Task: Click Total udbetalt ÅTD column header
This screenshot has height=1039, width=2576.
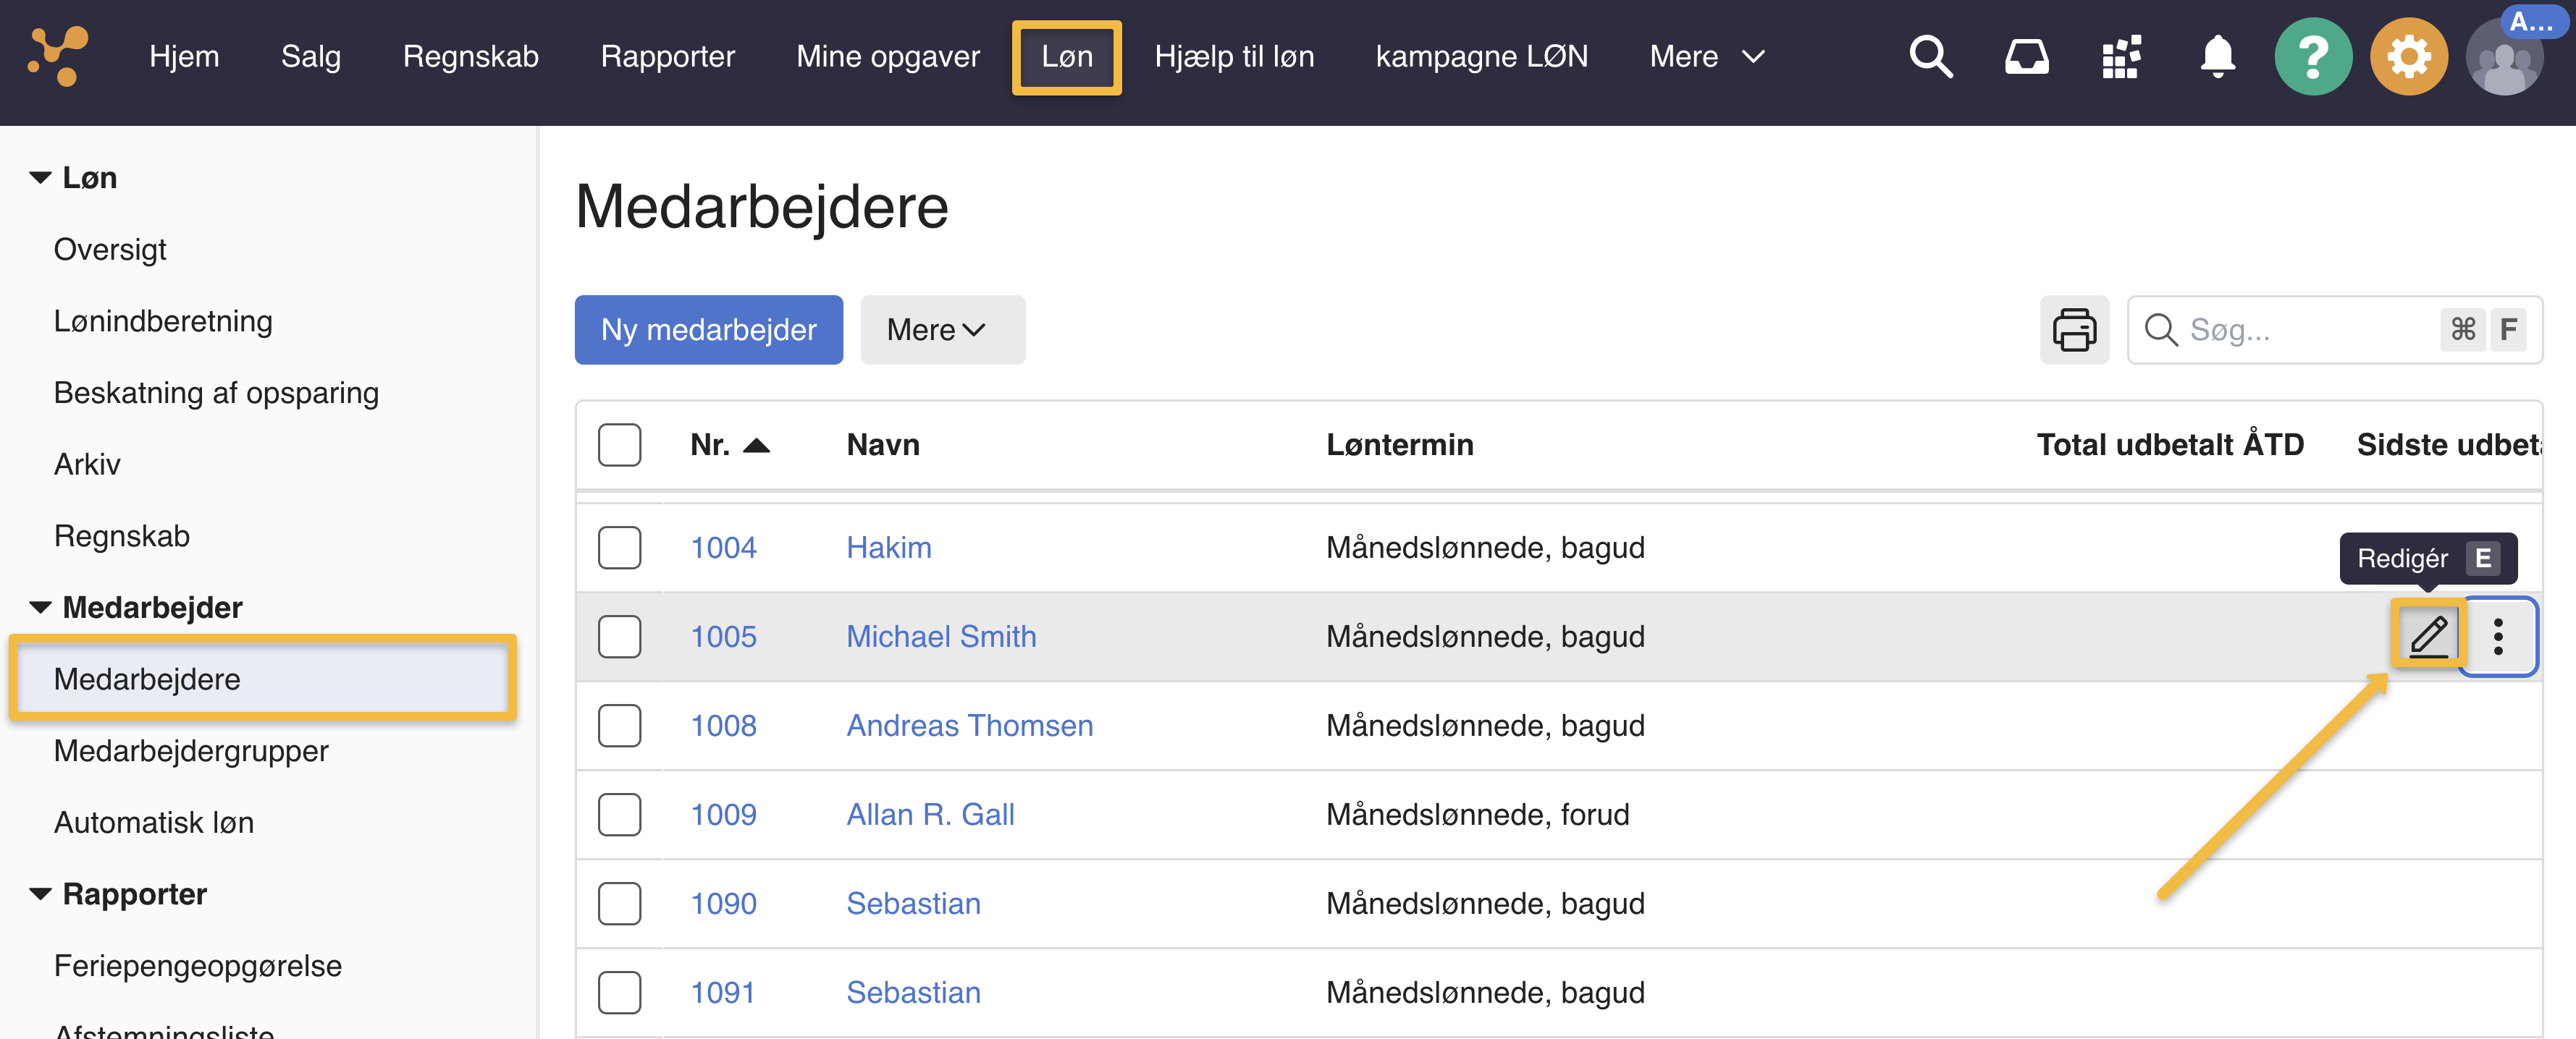Action: coord(2170,446)
